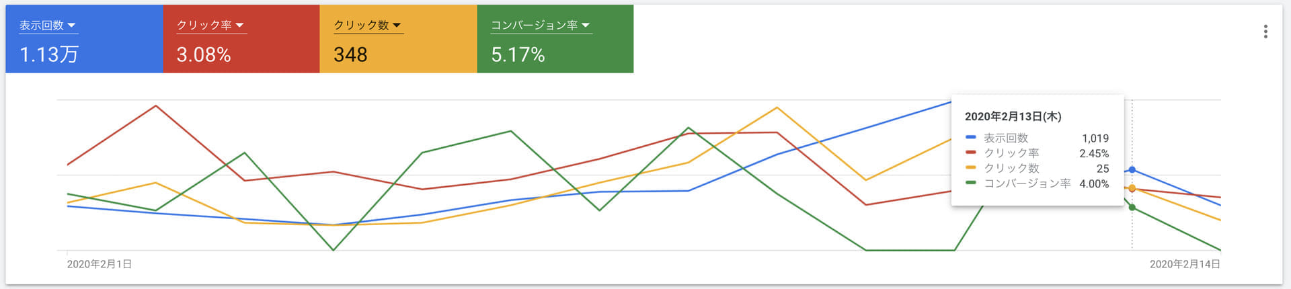Click the 5.17% value on green card
The image size is (1291, 289).
pos(518,54)
